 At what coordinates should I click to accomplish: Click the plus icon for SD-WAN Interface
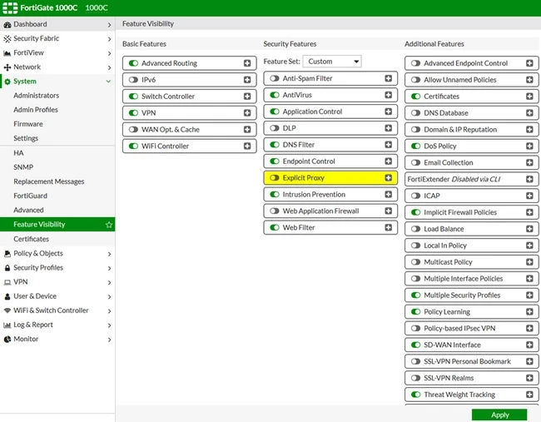click(x=529, y=345)
